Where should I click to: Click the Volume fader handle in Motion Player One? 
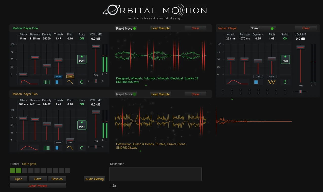96,46
